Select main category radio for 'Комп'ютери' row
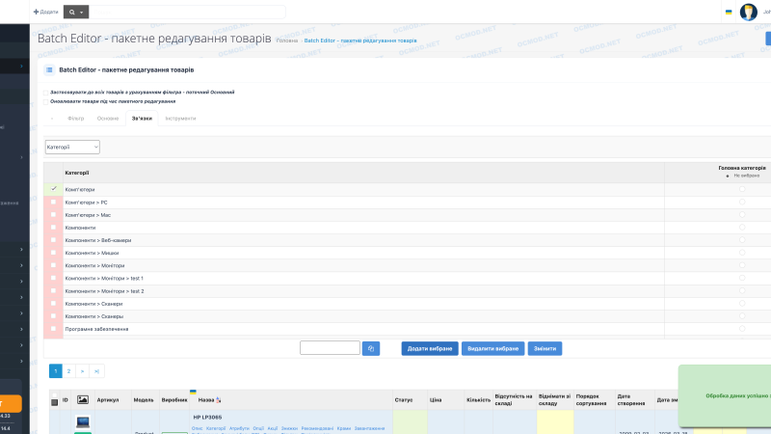Viewport: 771px width, 434px height. 742,189
